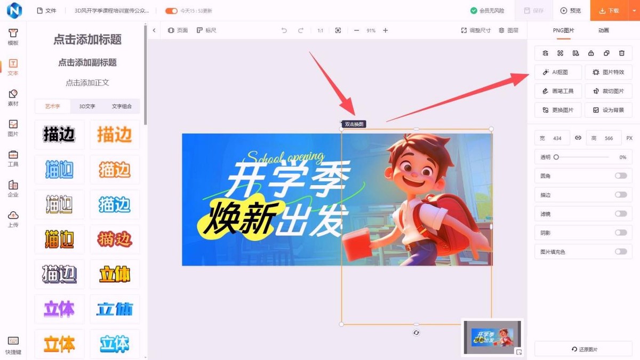Viewport: 640px width, 360px height.
Task: Set the image as background via 设为背景
Action: click(x=609, y=110)
